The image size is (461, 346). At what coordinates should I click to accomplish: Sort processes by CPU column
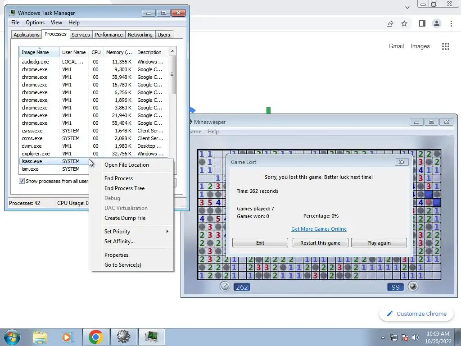click(96, 52)
